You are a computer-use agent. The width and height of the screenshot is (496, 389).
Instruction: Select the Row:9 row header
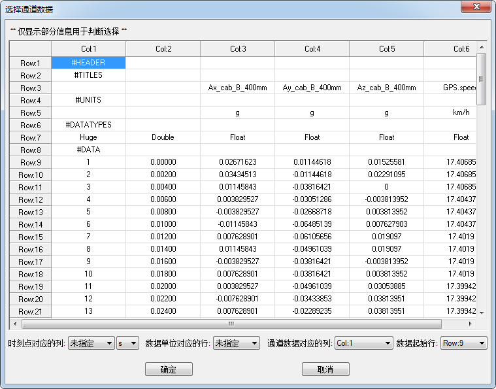click(30, 162)
